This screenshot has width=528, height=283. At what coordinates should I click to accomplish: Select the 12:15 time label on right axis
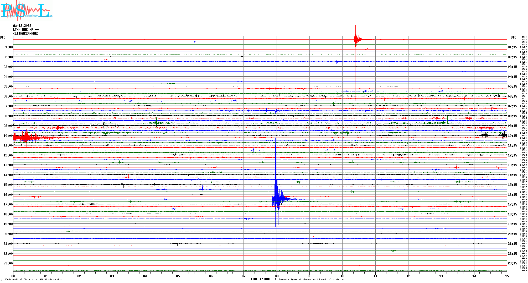[512, 155]
